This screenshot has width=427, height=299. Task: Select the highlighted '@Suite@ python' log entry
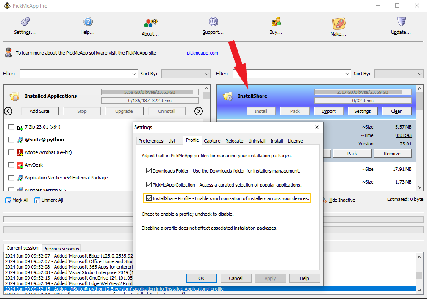[210, 289]
